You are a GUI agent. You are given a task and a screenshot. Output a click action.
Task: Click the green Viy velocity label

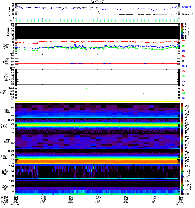click(x=184, y=76)
